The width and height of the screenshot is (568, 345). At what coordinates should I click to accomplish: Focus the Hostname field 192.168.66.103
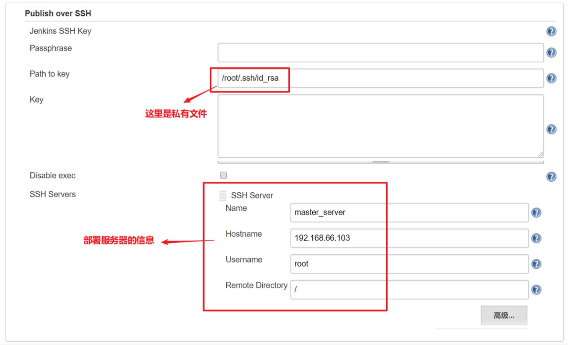(x=409, y=238)
